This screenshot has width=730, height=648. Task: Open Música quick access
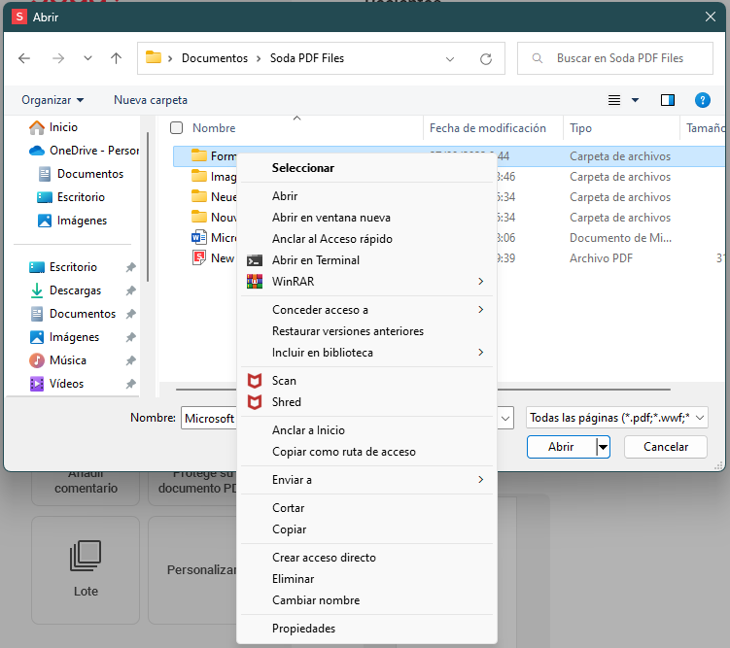(x=57, y=360)
